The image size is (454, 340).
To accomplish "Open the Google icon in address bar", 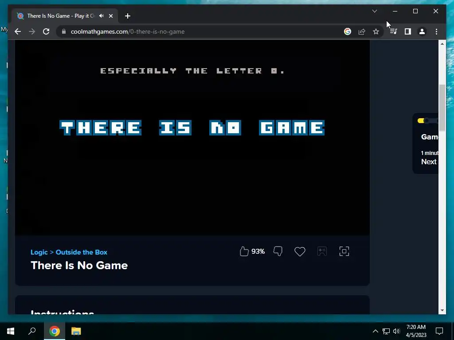I will [348, 31].
